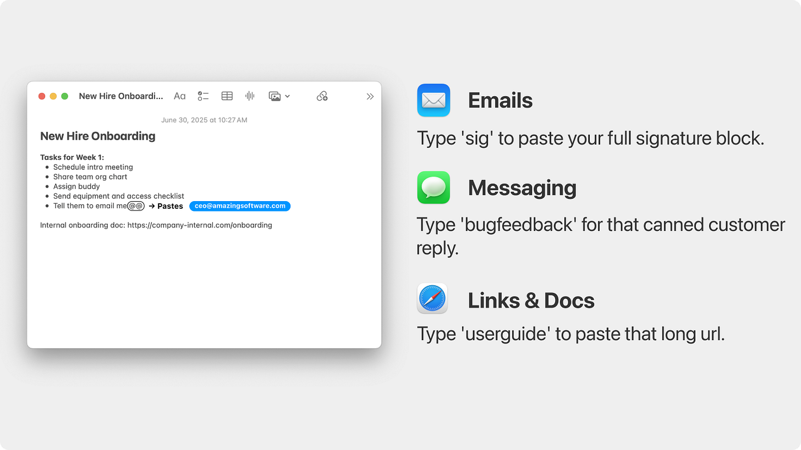This screenshot has height=450, width=801.
Task: Click the Safari compass icon
Action: (432, 298)
